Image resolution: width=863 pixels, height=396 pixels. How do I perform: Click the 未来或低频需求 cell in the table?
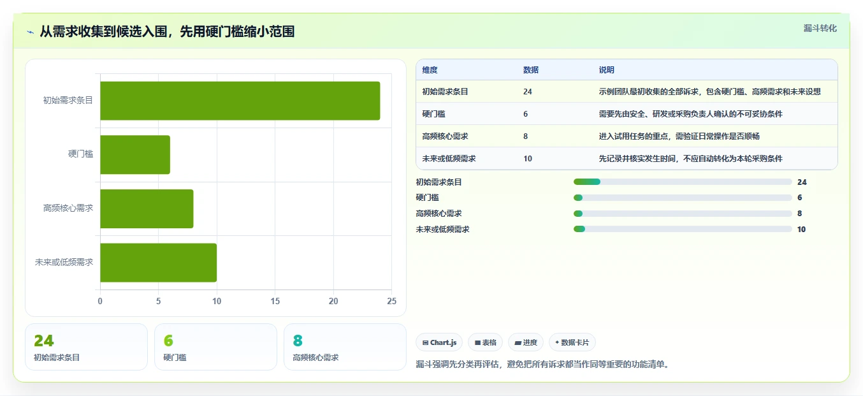tap(449, 159)
